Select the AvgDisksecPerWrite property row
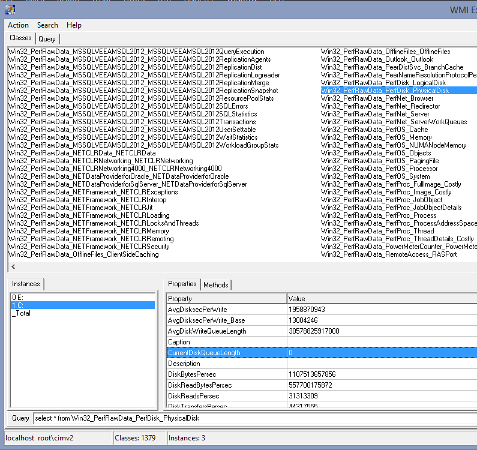The height and width of the screenshot is (450, 477). [322, 310]
